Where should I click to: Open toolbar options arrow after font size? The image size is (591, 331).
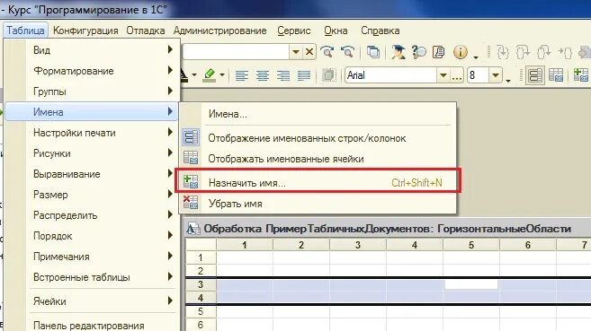[x=508, y=81]
